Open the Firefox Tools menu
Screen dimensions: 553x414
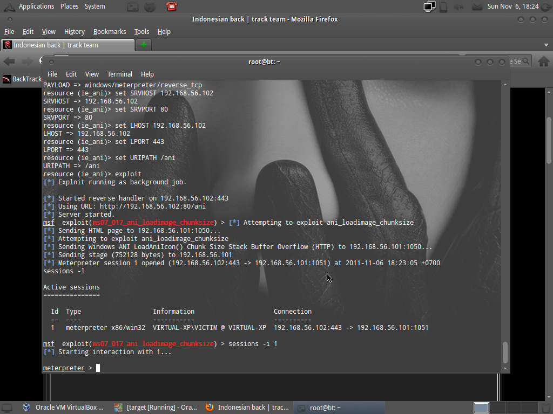[142, 32]
